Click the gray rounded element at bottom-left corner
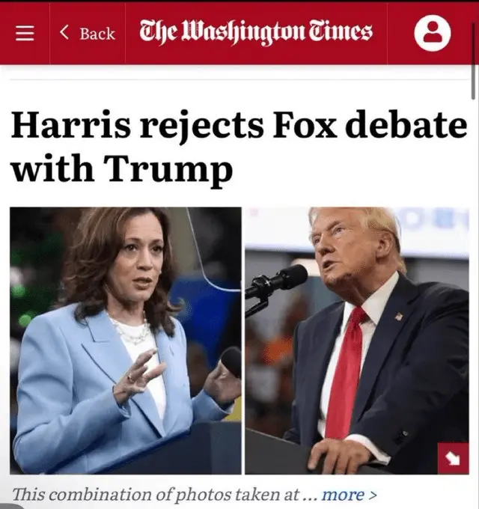The width and height of the screenshot is (479, 509). (11, 507)
